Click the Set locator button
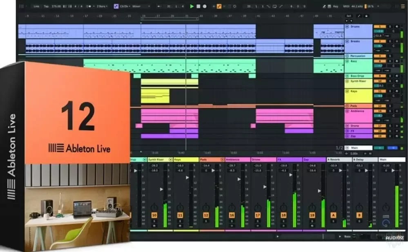This screenshot has width=408, height=252. 349,16
